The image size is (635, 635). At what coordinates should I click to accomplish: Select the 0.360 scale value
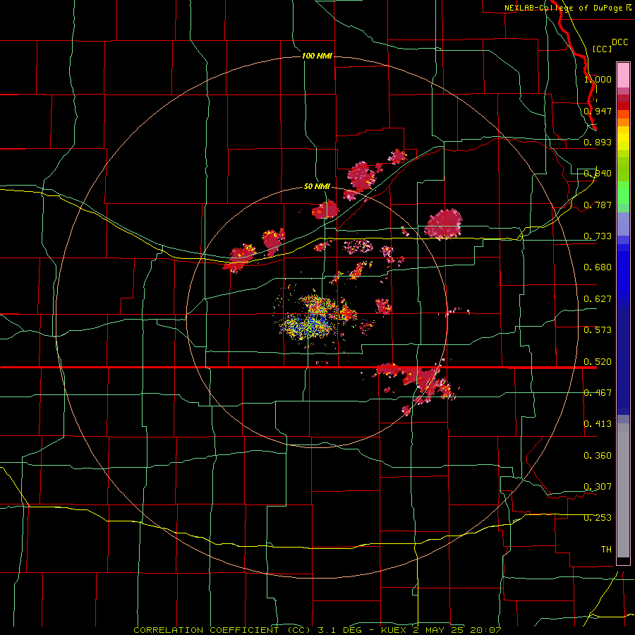click(x=598, y=456)
